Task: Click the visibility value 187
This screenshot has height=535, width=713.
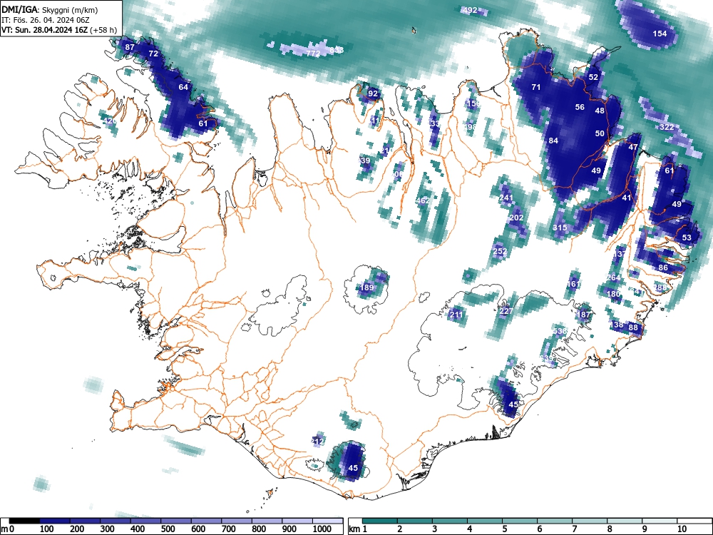Action: pos(583,315)
